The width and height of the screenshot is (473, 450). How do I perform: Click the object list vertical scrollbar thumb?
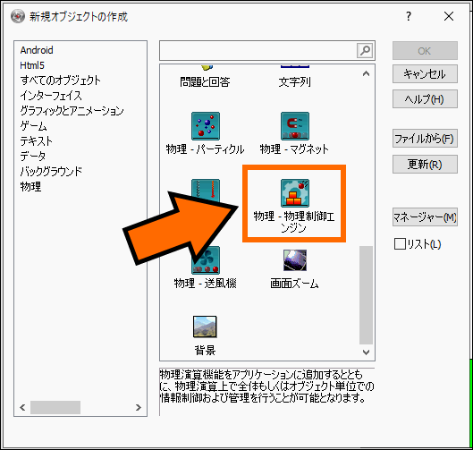pos(367,295)
